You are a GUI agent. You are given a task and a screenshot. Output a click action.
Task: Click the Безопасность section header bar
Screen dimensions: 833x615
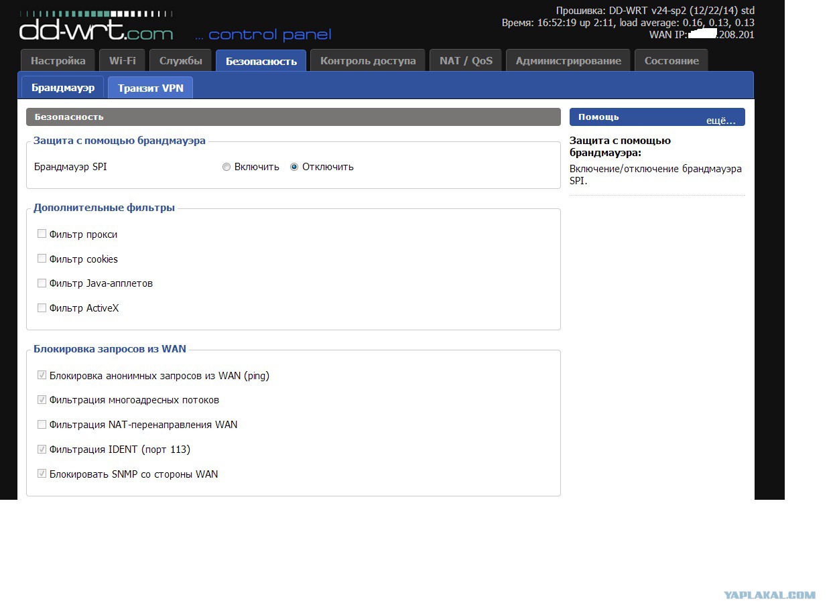[x=293, y=117]
